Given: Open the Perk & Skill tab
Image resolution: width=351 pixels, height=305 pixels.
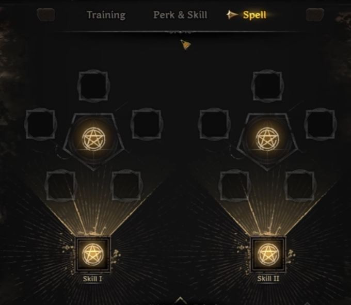Looking at the screenshot, I should tap(181, 15).
